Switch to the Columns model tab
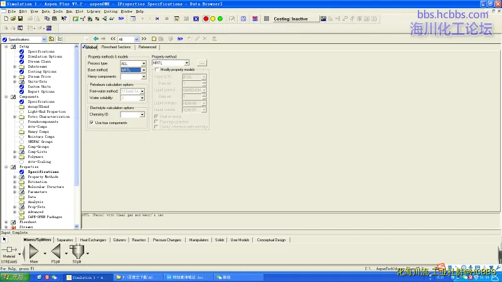The image size is (502, 282). pyautogui.click(x=119, y=240)
